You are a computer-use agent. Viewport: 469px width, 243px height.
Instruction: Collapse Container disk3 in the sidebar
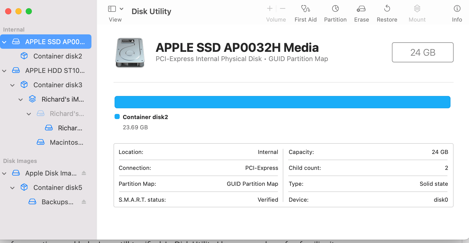(12, 85)
